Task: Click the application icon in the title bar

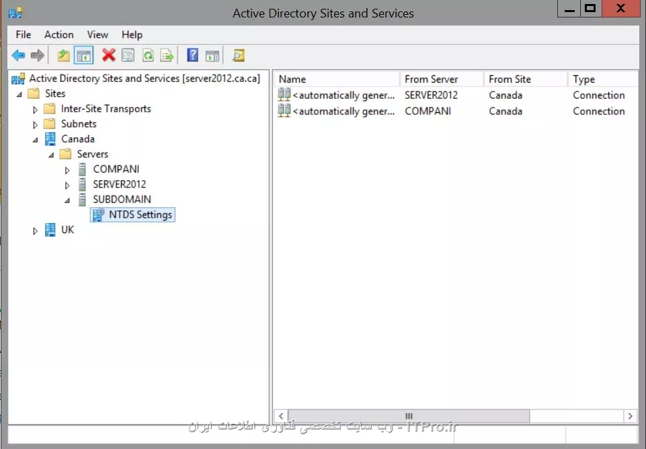Action: 15,13
